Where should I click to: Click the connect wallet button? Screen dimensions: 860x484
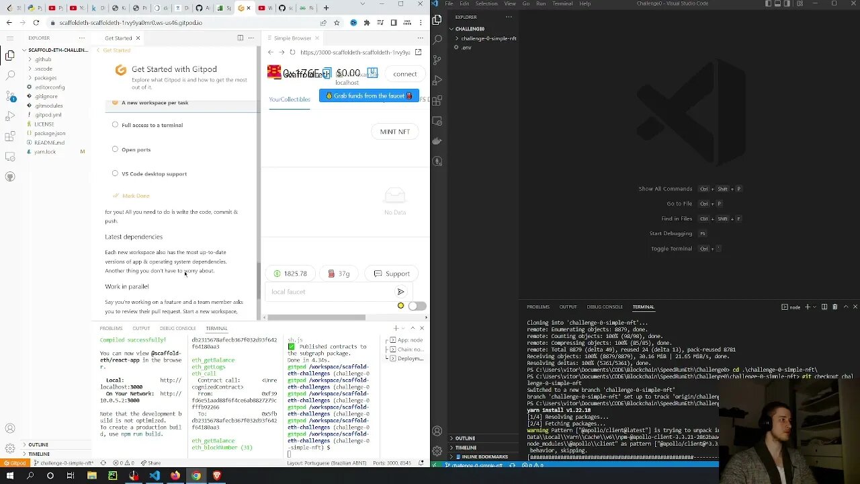(x=405, y=74)
